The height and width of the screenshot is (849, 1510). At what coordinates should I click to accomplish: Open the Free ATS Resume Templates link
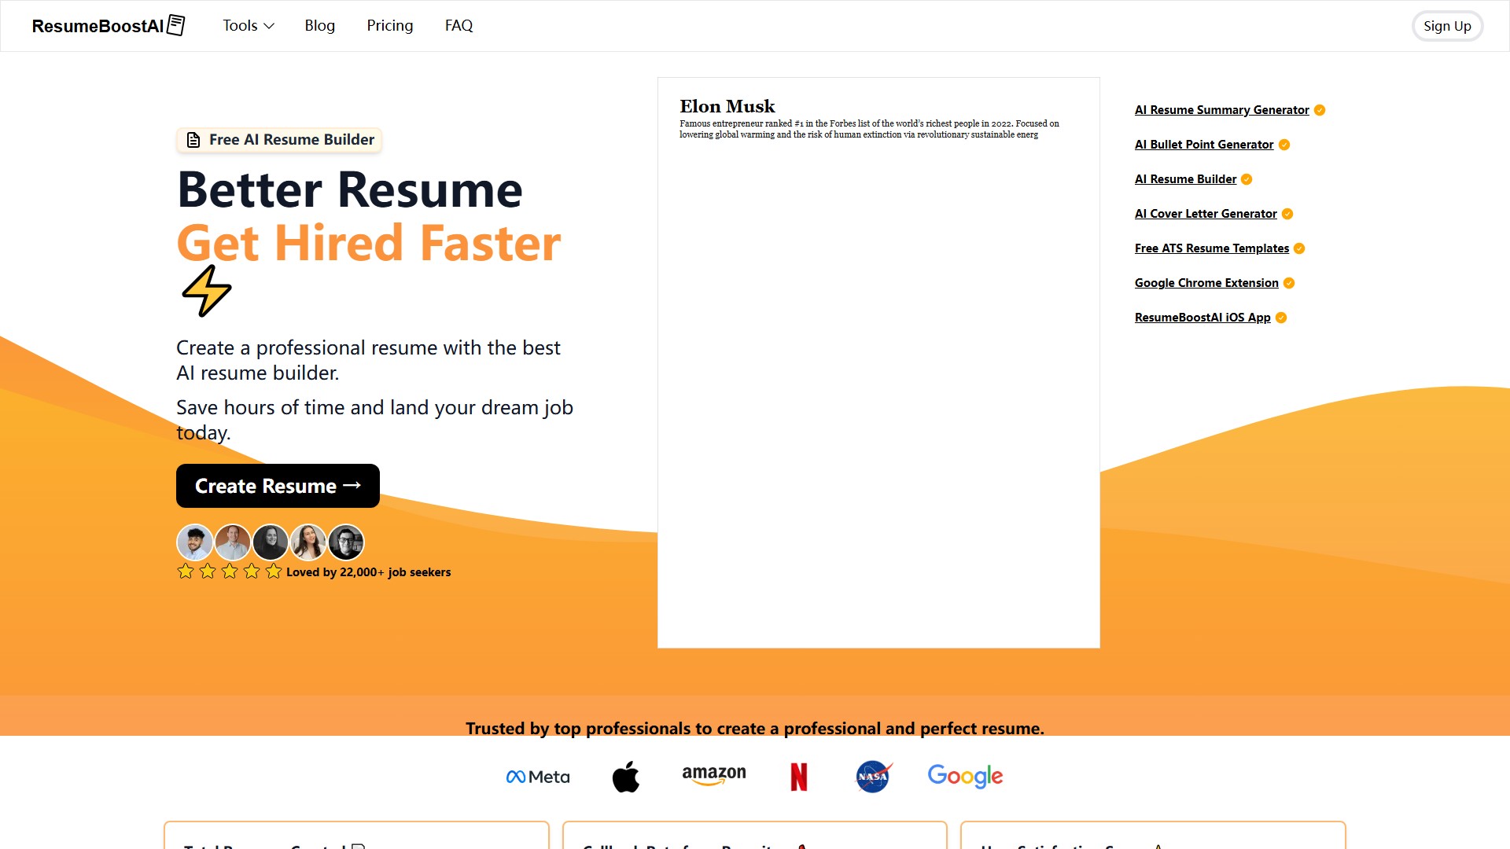coord(1211,248)
